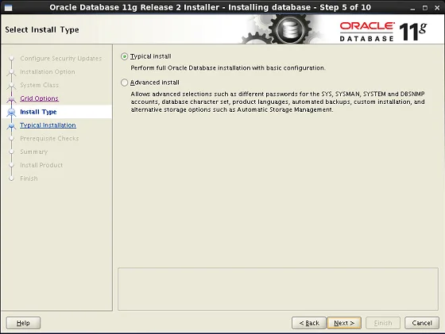Viewport: 445px width, 334px height.
Task: Click the 'Allows advanced selections' description text
Action: click(277, 102)
